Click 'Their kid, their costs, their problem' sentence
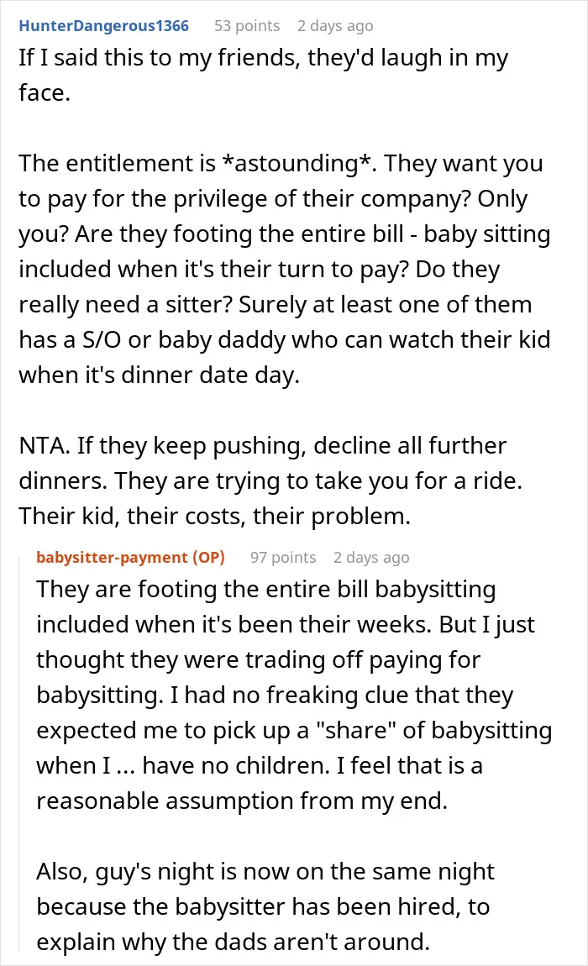The image size is (588, 966). [214, 517]
